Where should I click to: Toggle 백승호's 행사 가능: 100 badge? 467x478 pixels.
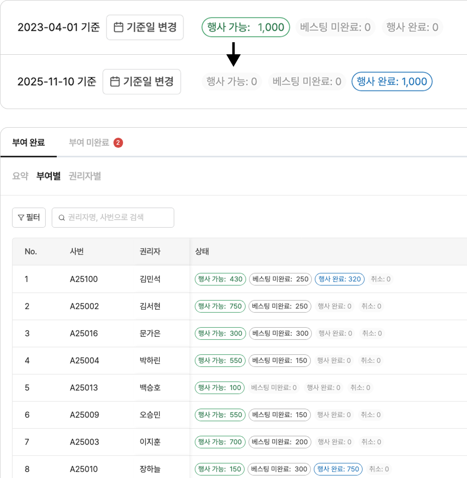pos(219,388)
